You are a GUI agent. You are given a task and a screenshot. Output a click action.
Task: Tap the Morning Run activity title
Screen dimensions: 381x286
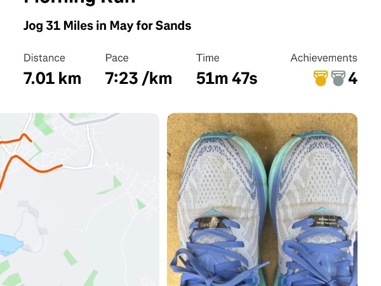point(80,1)
